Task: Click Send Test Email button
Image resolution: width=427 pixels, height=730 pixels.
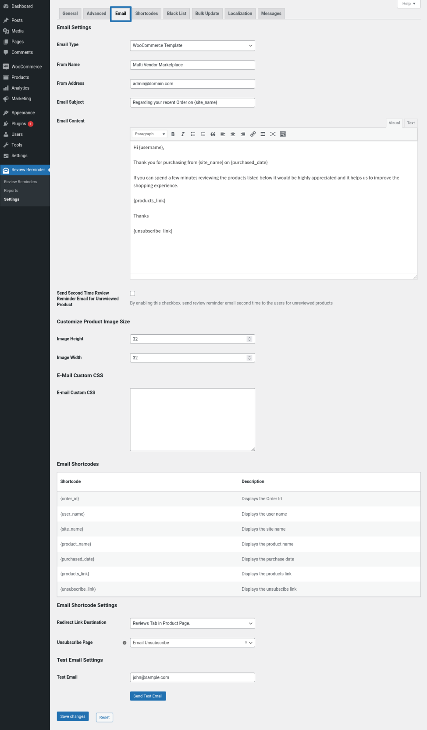Action: point(148,696)
